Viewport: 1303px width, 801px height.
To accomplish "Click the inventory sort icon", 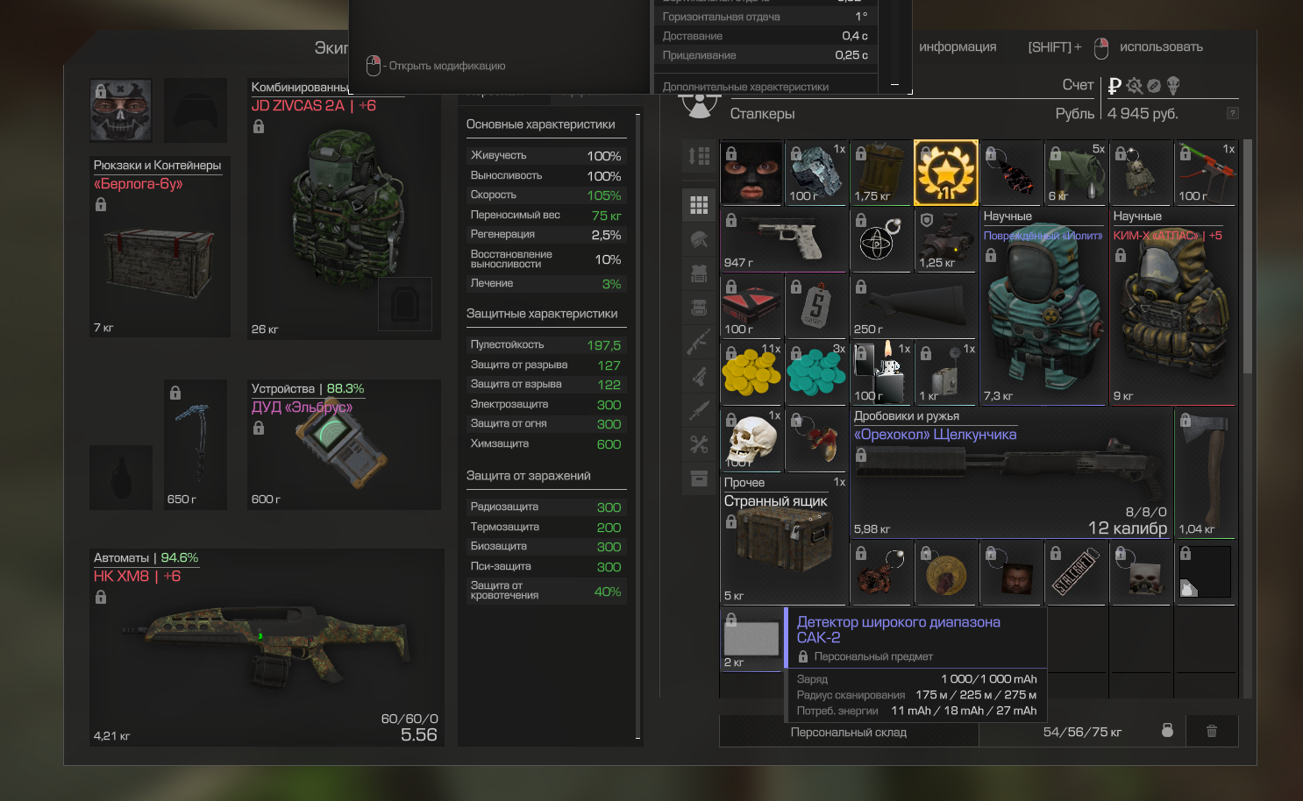I will pyautogui.click(x=699, y=156).
